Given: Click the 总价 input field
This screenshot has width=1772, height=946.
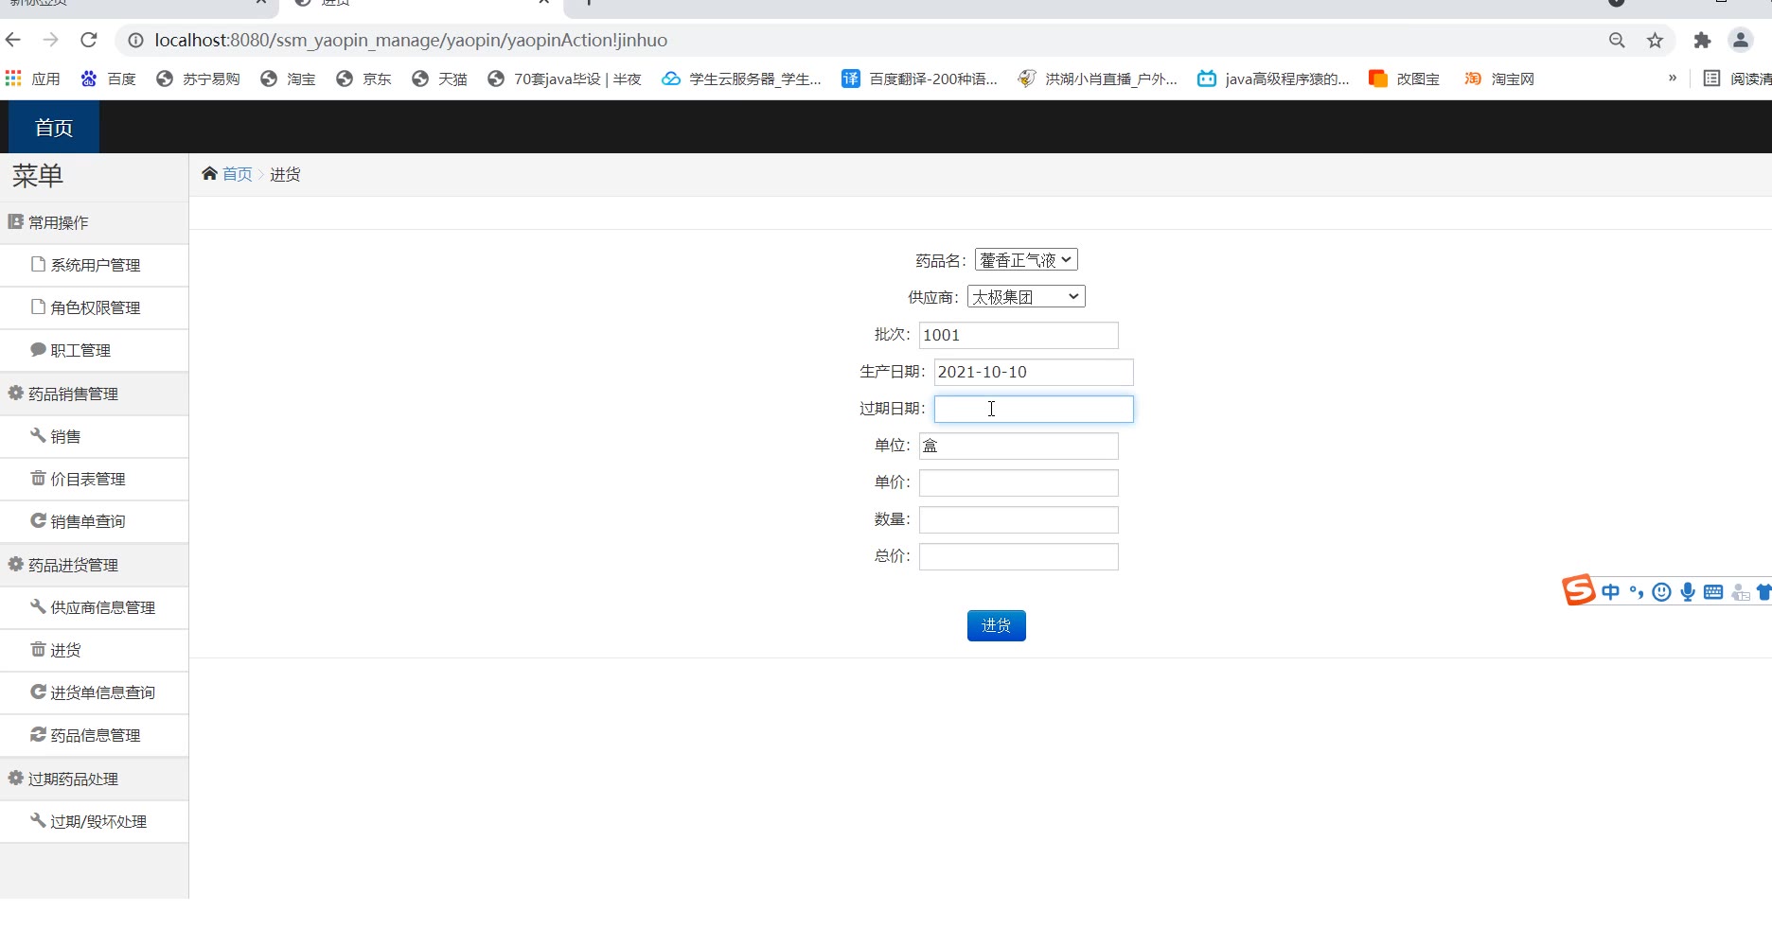Looking at the screenshot, I should click(1019, 556).
